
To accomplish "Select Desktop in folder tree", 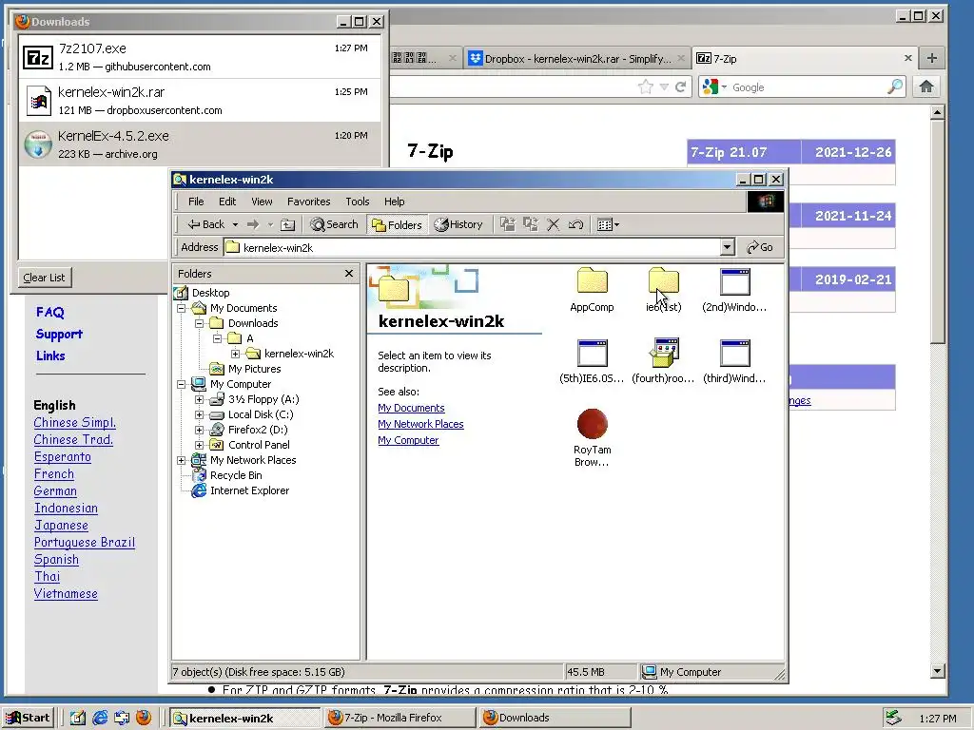I will tap(210, 293).
